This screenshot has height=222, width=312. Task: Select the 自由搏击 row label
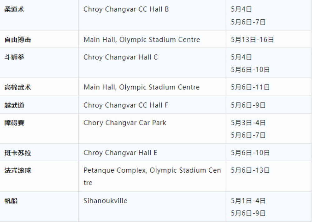click(x=17, y=40)
